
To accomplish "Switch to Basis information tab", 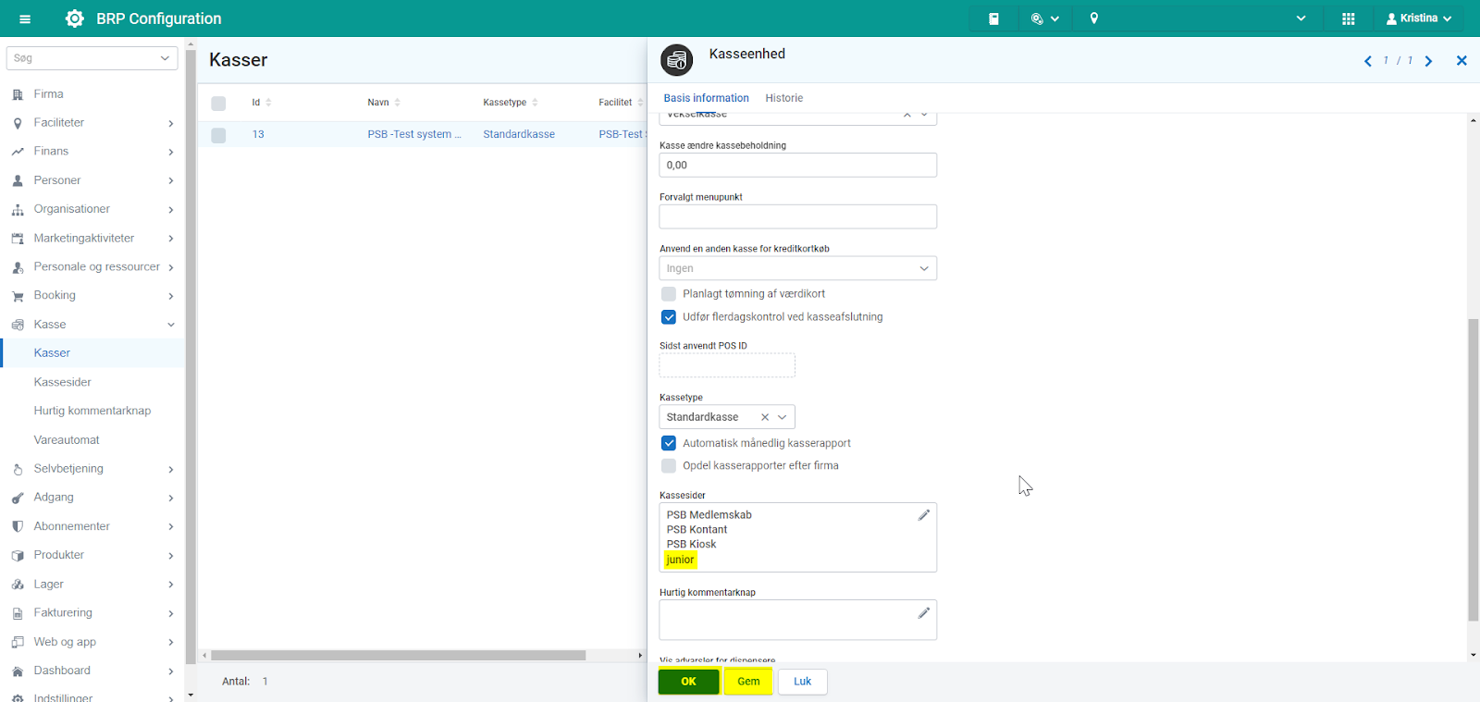I will click(x=706, y=98).
